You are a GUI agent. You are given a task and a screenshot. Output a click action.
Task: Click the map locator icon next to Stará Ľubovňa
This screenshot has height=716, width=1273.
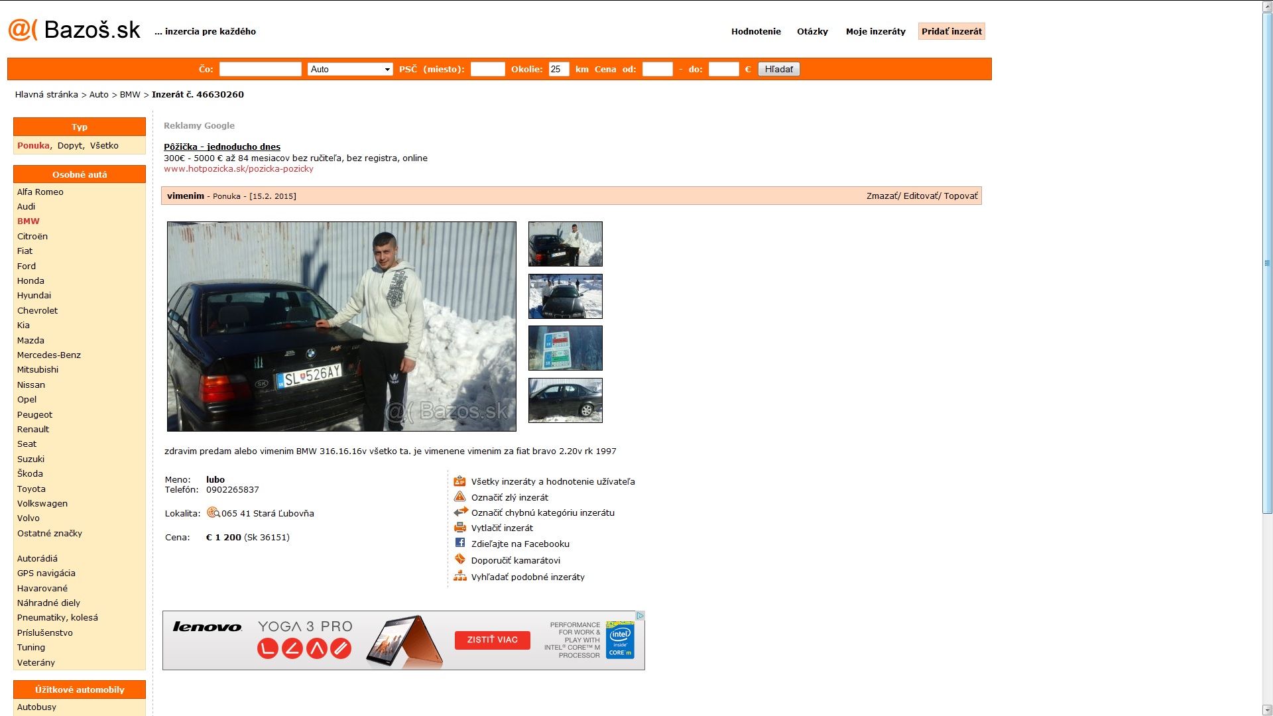tap(213, 512)
